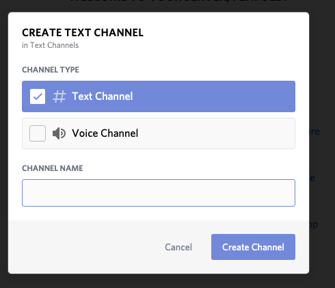Click the CREATE TEXT CHANNEL heading
The image size is (335, 288).
tap(83, 33)
